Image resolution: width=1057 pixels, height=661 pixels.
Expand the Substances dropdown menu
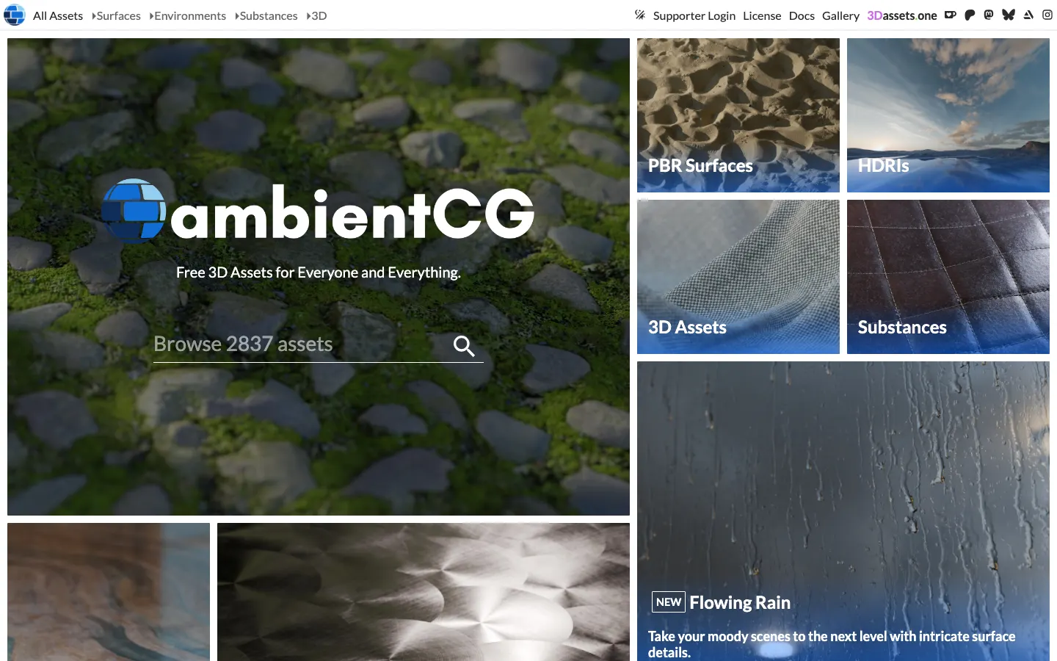266,15
